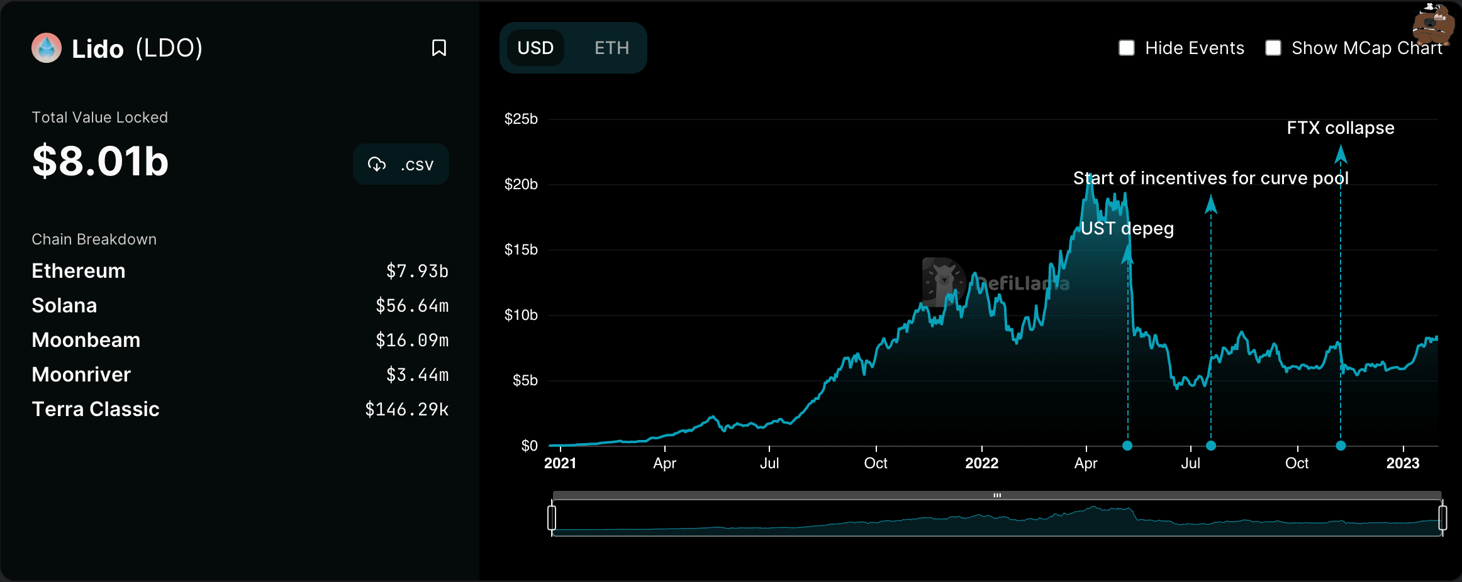
Task: Click the Start of incentives for curve pool label
Action: (x=1211, y=178)
